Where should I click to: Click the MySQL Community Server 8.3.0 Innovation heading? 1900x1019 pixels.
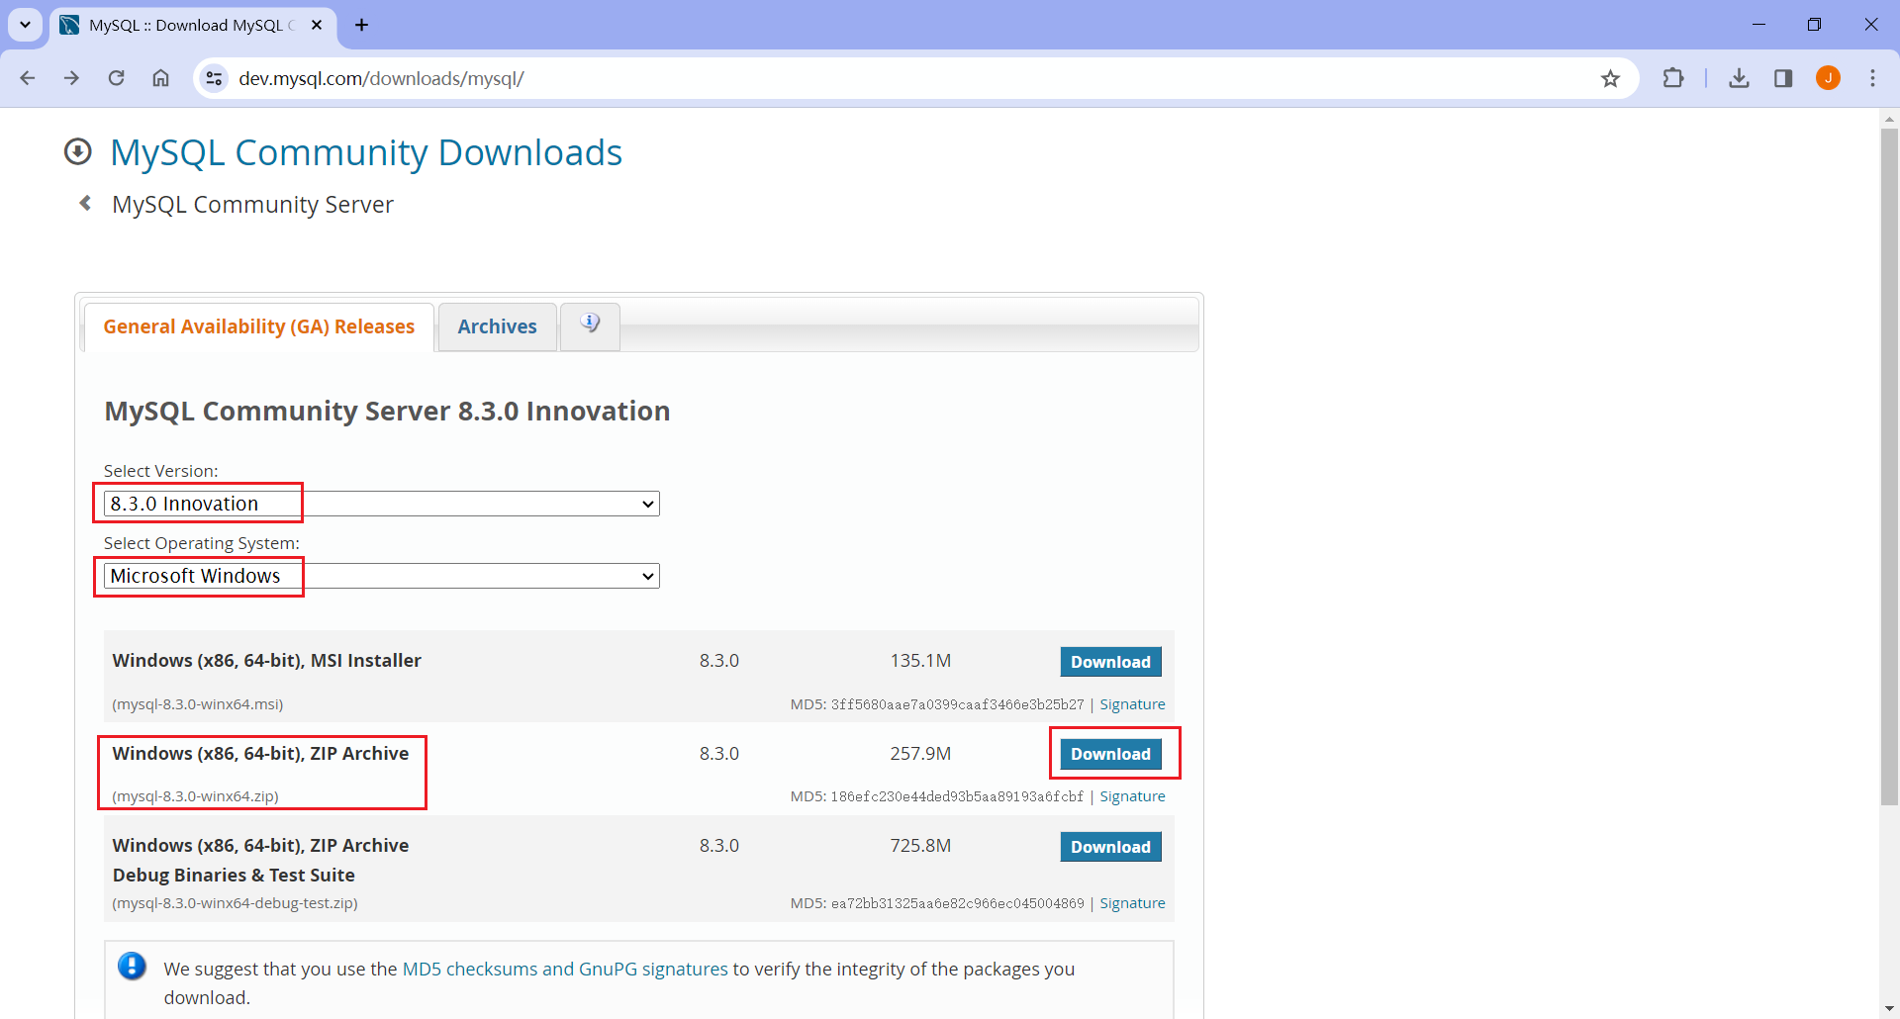coord(387,411)
